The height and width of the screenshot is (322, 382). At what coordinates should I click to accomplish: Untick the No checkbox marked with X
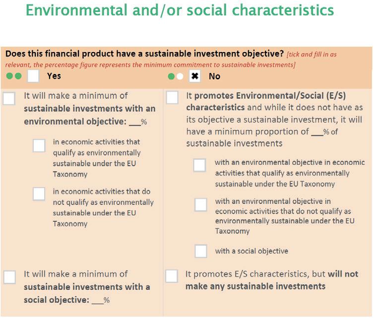coord(194,76)
